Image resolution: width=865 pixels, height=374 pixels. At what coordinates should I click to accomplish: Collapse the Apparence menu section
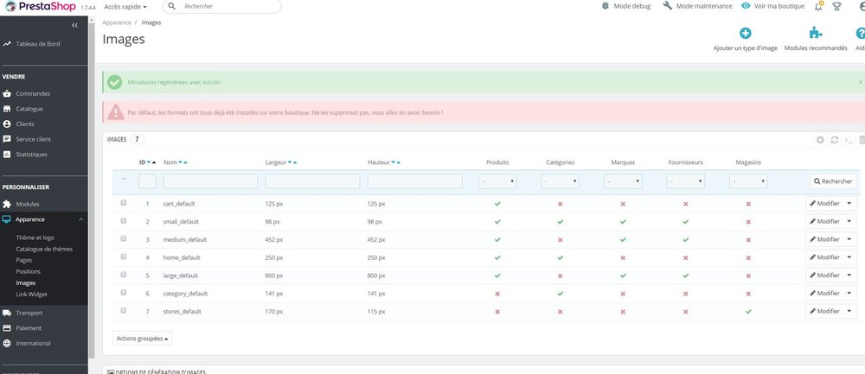(81, 219)
